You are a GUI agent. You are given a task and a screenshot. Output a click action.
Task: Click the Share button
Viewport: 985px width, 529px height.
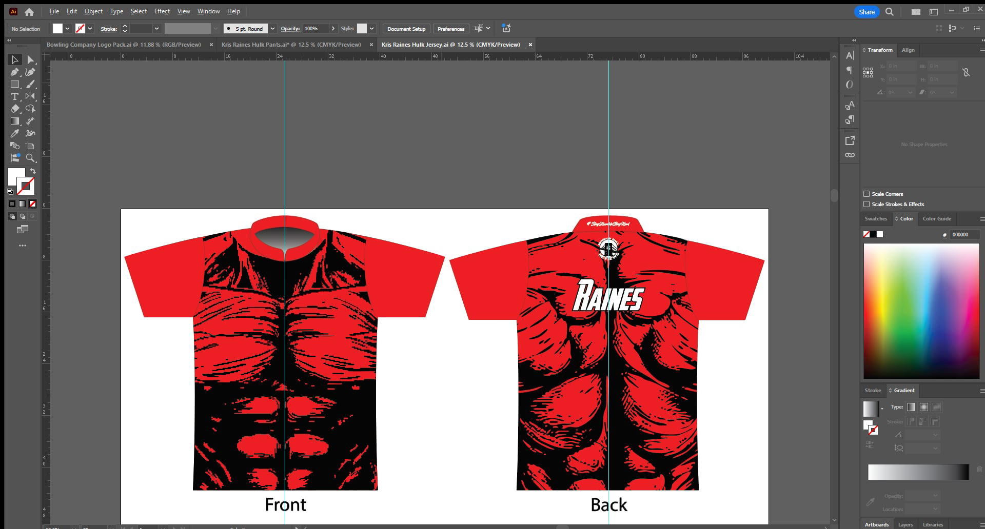coord(866,12)
